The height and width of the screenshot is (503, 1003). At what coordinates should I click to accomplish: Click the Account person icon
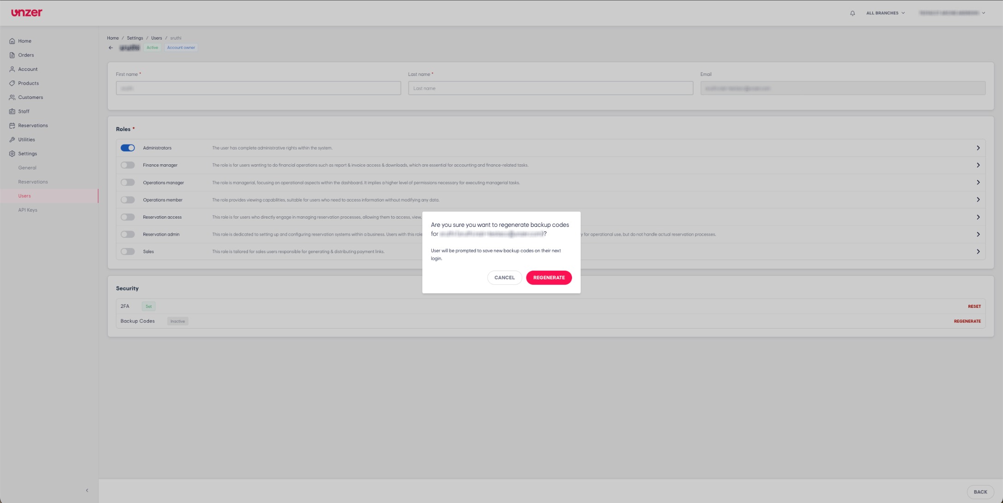[12, 69]
